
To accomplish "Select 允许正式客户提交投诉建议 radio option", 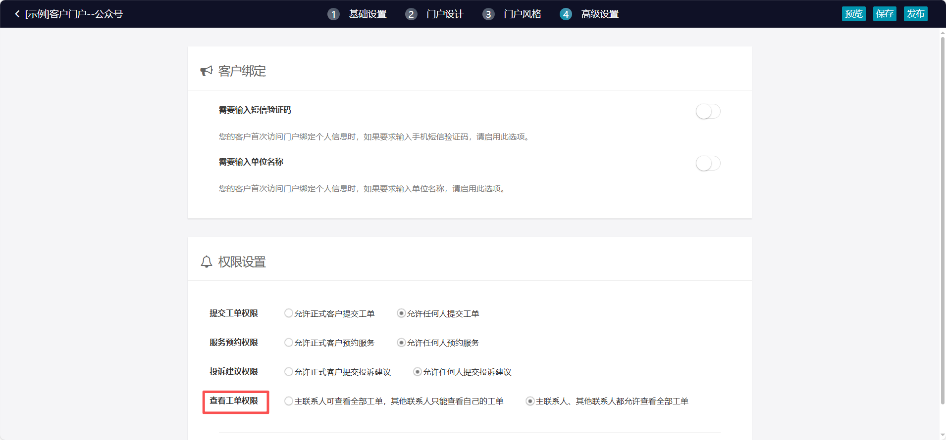I will (x=289, y=372).
